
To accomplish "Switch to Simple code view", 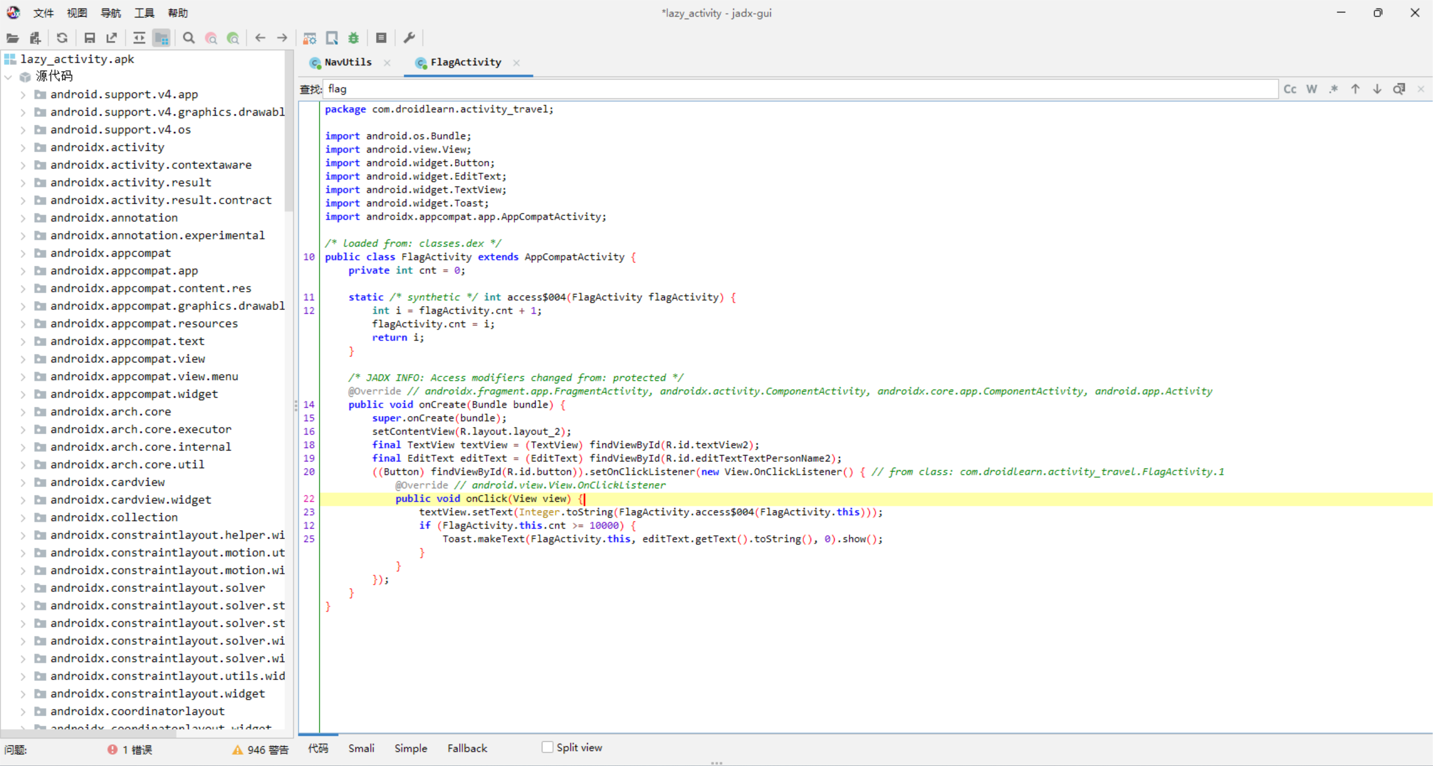I will click(x=410, y=748).
